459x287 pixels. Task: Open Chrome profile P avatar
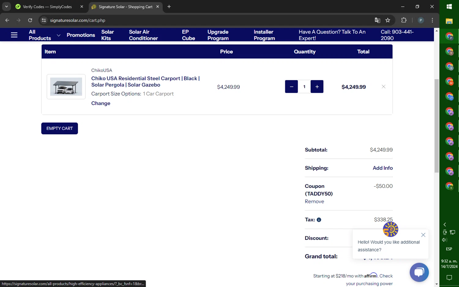(421, 20)
